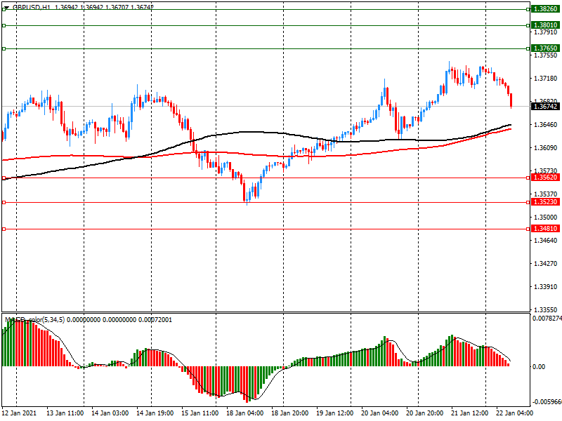Select the green 1.38260 price tag

[x=545, y=9]
